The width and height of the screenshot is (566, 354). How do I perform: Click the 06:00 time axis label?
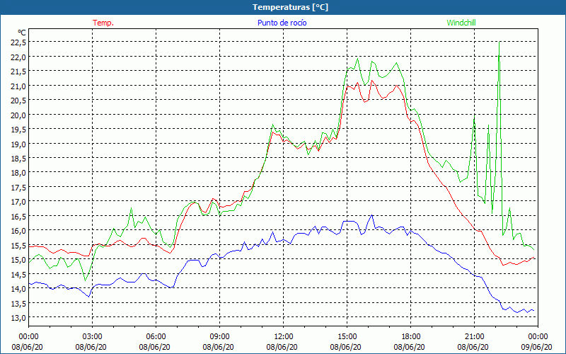coord(156,337)
